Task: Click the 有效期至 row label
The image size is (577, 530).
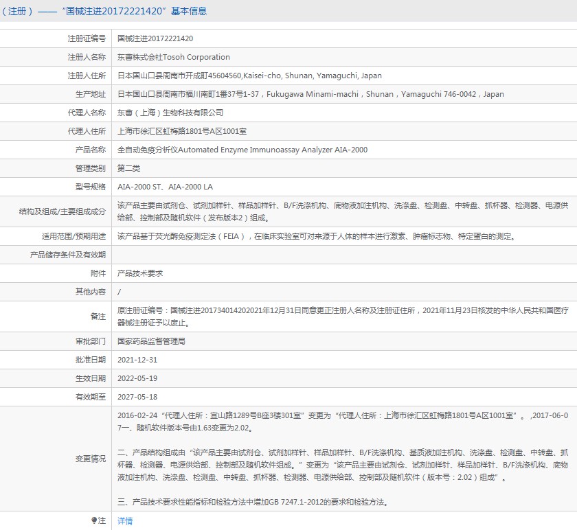Action: tap(91, 397)
